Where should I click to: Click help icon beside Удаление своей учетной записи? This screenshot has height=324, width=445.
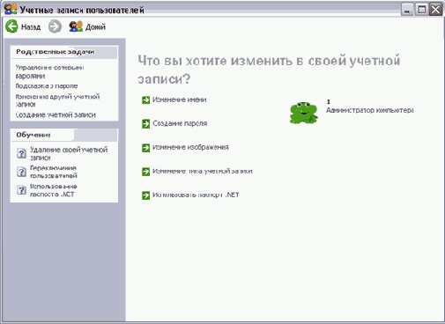pos(21,153)
